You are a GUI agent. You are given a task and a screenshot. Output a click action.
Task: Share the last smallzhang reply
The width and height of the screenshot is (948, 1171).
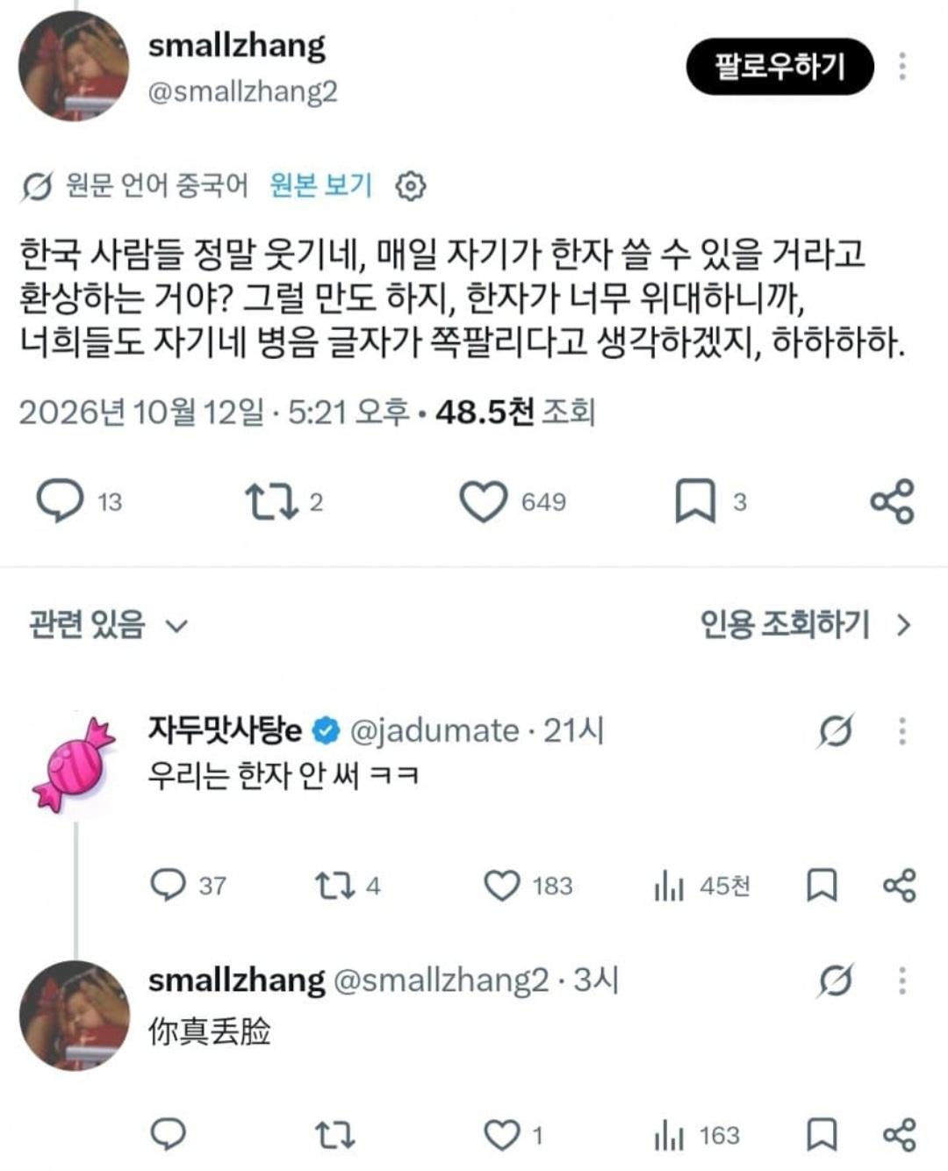click(899, 1135)
